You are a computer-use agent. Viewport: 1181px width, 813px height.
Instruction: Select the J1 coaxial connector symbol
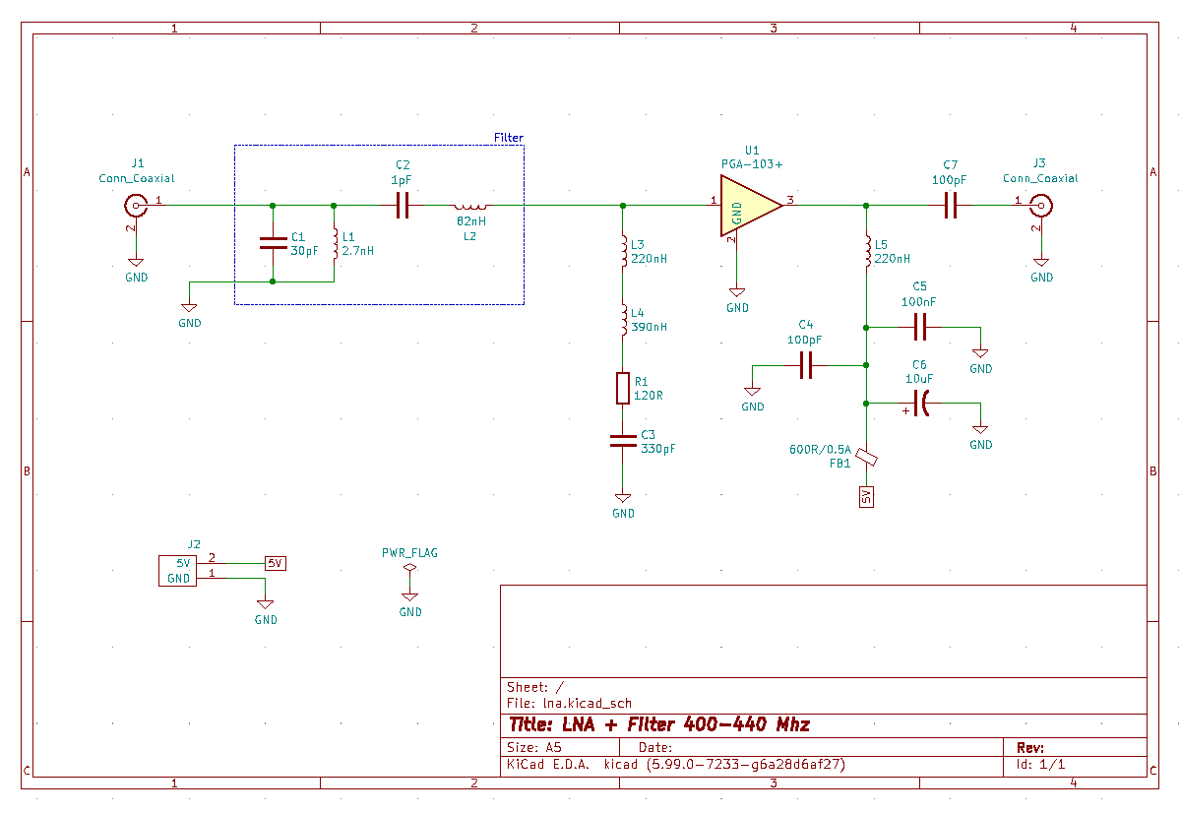click(135, 206)
